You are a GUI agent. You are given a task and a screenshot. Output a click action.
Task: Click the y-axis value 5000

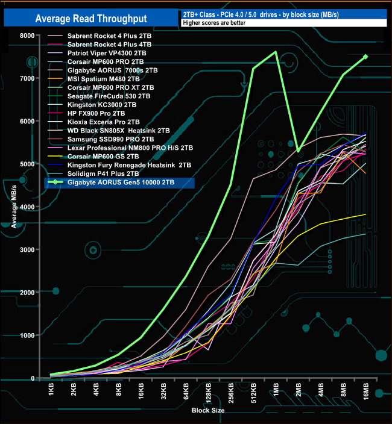(x=27, y=164)
